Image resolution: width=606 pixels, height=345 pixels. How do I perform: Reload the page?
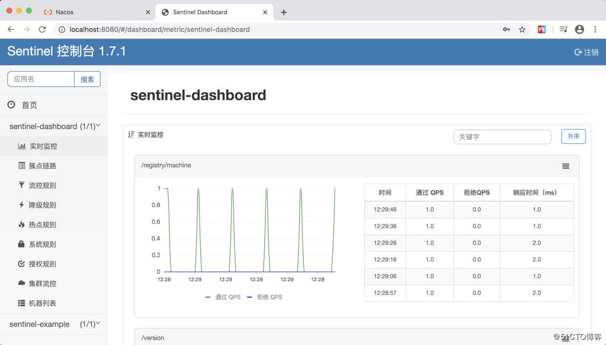click(x=43, y=29)
